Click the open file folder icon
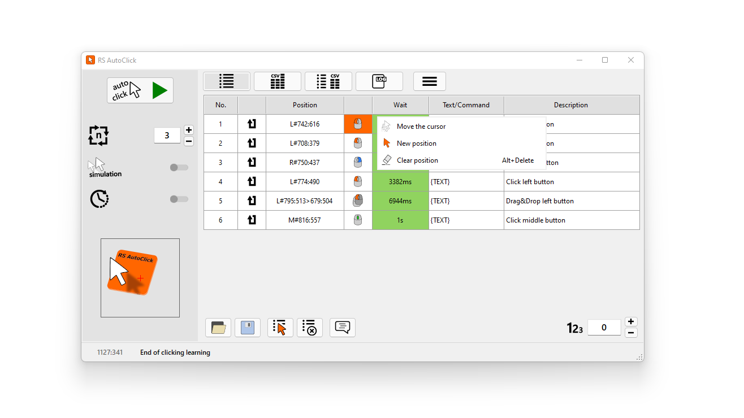The height and width of the screenshot is (418, 744). coord(218,328)
